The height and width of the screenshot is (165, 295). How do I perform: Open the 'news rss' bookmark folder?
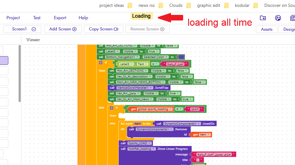click(151, 6)
